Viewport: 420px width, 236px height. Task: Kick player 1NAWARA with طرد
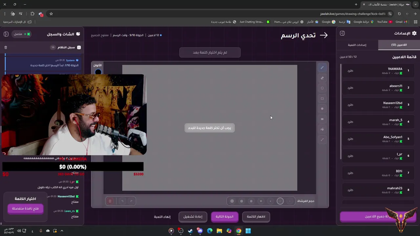(x=350, y=70)
